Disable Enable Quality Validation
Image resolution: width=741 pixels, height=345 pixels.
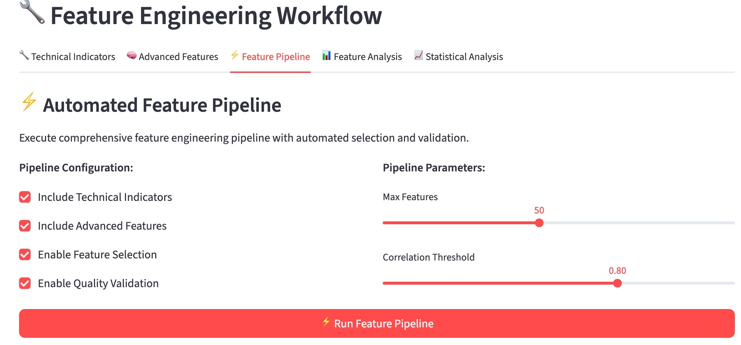tap(24, 283)
